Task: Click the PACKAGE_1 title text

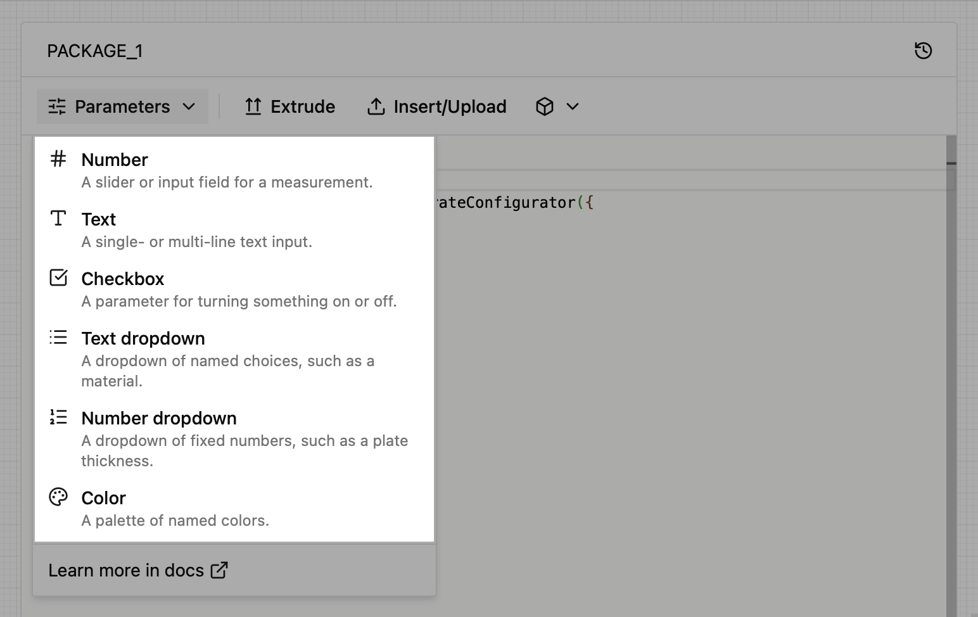Action: pos(95,51)
